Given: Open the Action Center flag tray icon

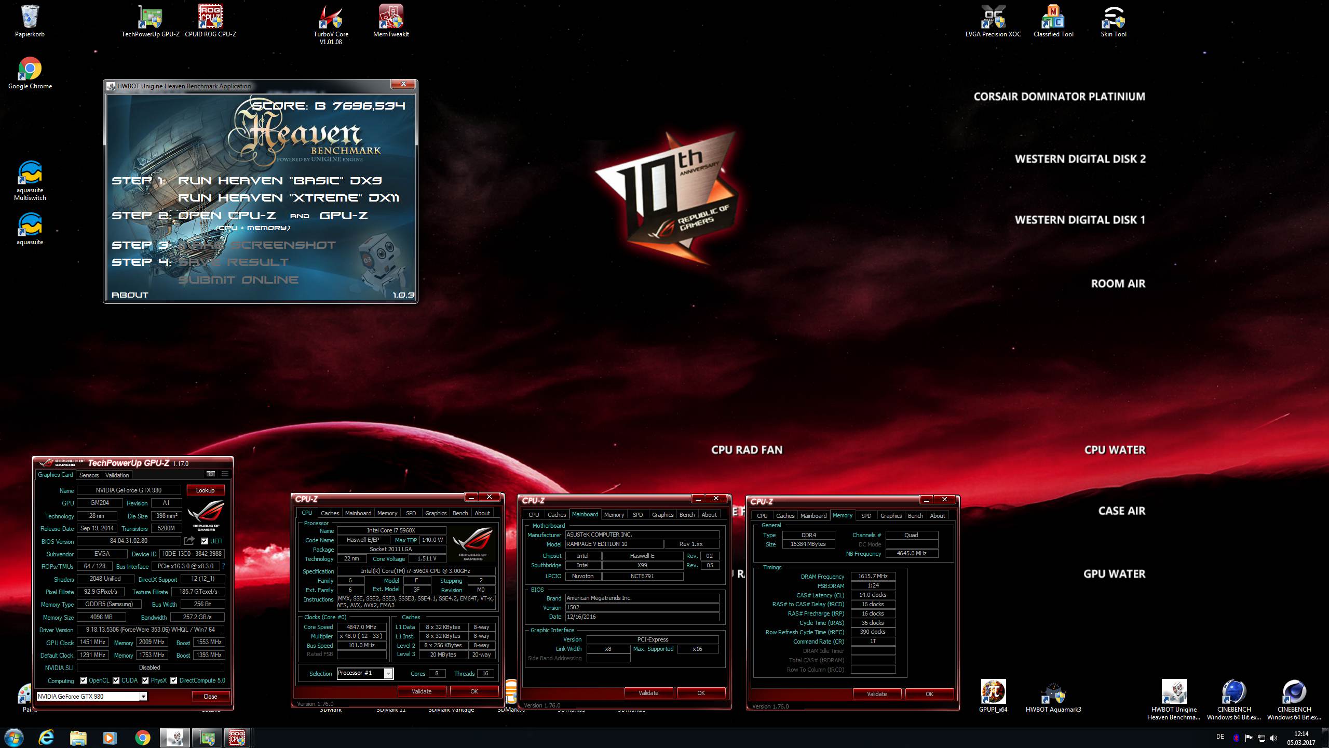Looking at the screenshot, I should pos(1249,738).
